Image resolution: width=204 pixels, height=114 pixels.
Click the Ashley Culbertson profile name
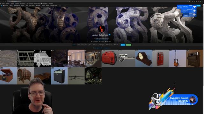pos(100,35)
